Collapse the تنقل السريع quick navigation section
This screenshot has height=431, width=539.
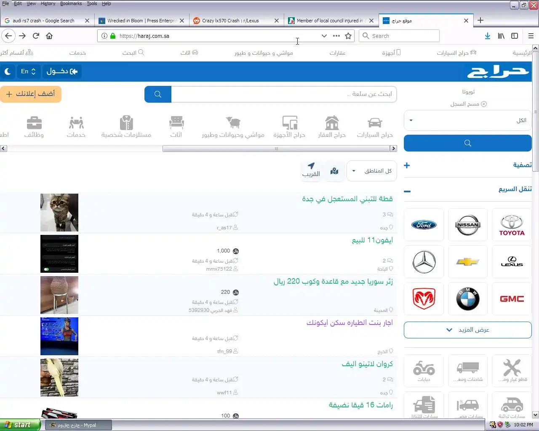467,190
